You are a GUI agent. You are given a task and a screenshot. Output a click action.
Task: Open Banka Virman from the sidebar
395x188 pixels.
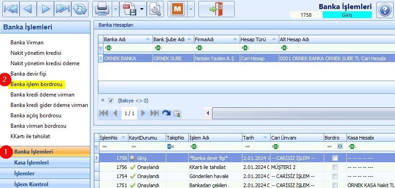[27, 43]
